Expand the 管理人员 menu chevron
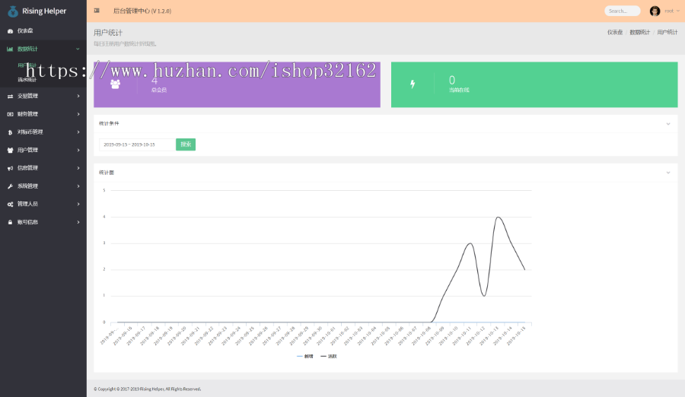Screen dimensions: 685x397 (78, 204)
